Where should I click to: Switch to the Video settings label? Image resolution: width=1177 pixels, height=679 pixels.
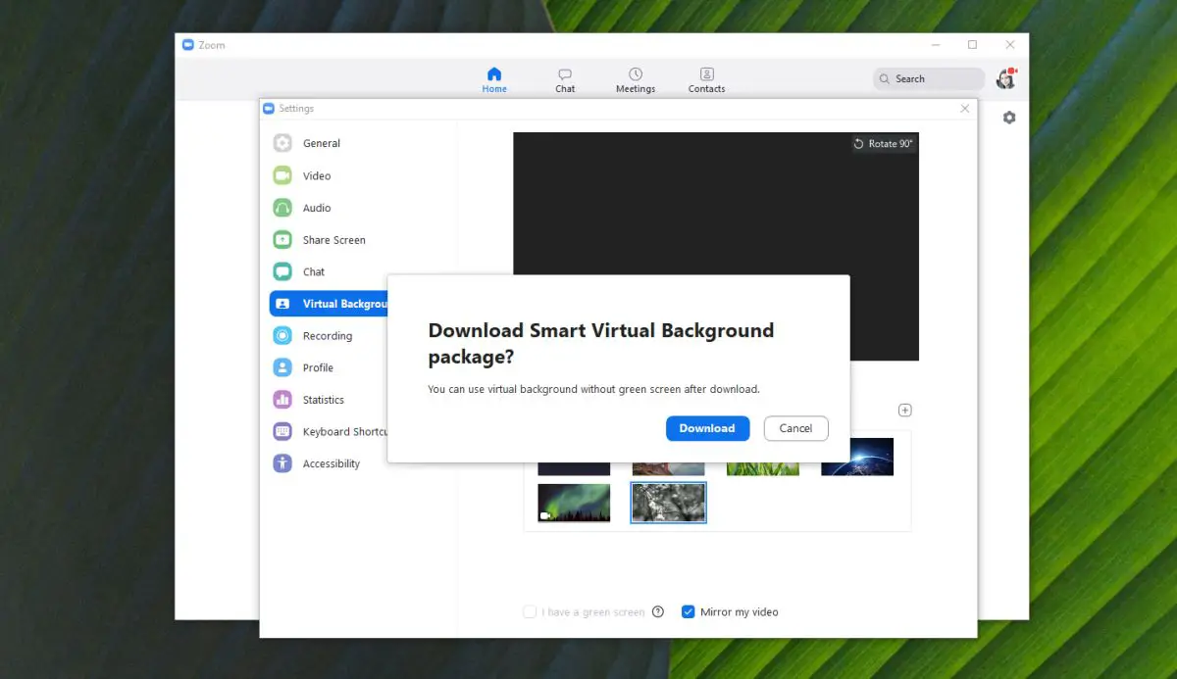coord(317,175)
